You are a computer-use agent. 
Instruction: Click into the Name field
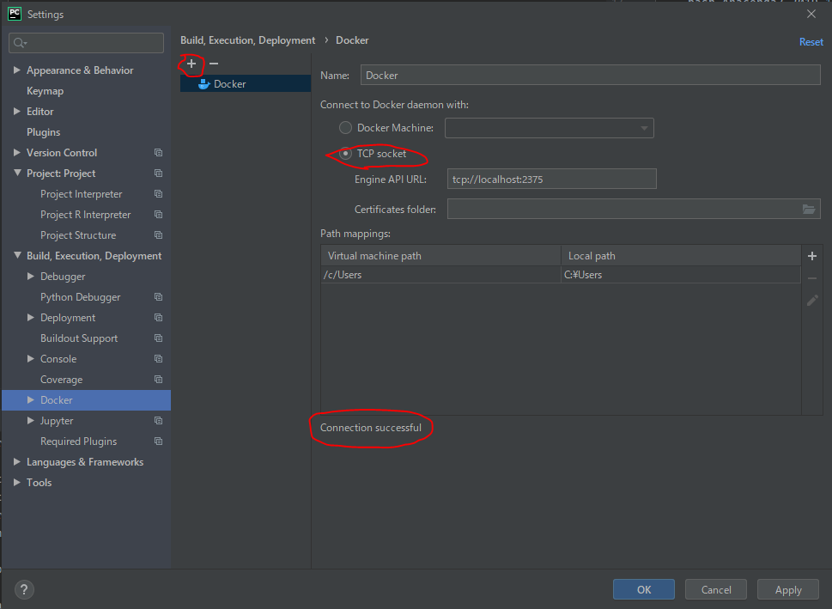[x=590, y=75]
